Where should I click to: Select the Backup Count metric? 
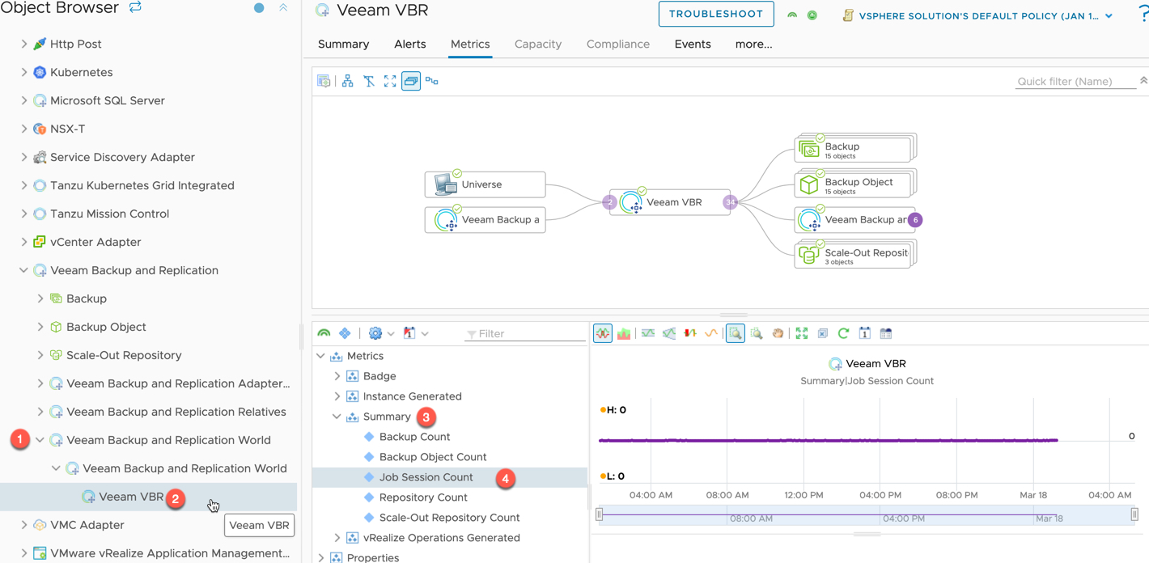[x=414, y=437]
